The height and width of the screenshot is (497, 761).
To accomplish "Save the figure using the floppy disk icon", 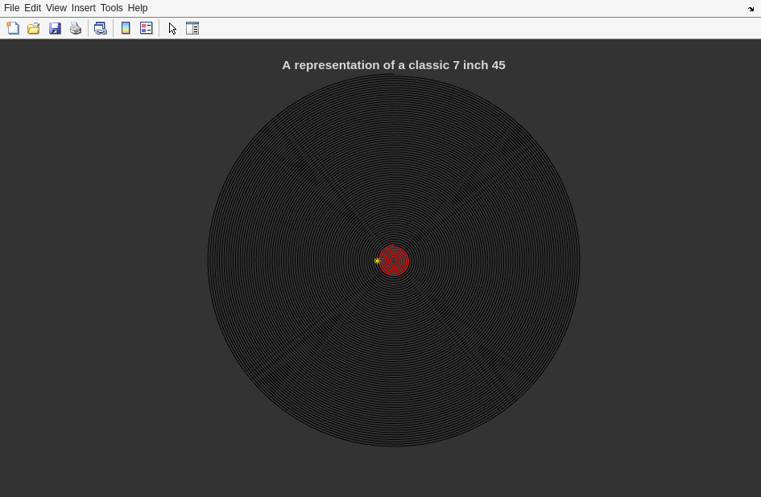I will [55, 28].
